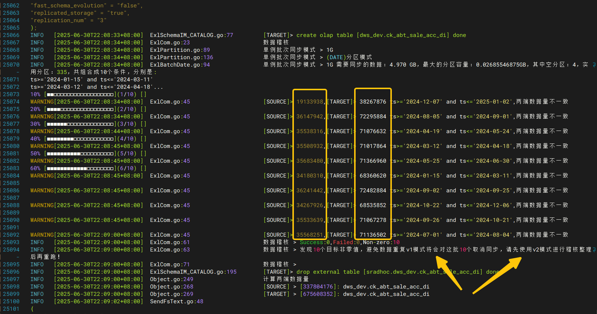Click the 10% (1/10) progress bar line
The width and height of the screenshot is (597, 314).
[x=88, y=94]
